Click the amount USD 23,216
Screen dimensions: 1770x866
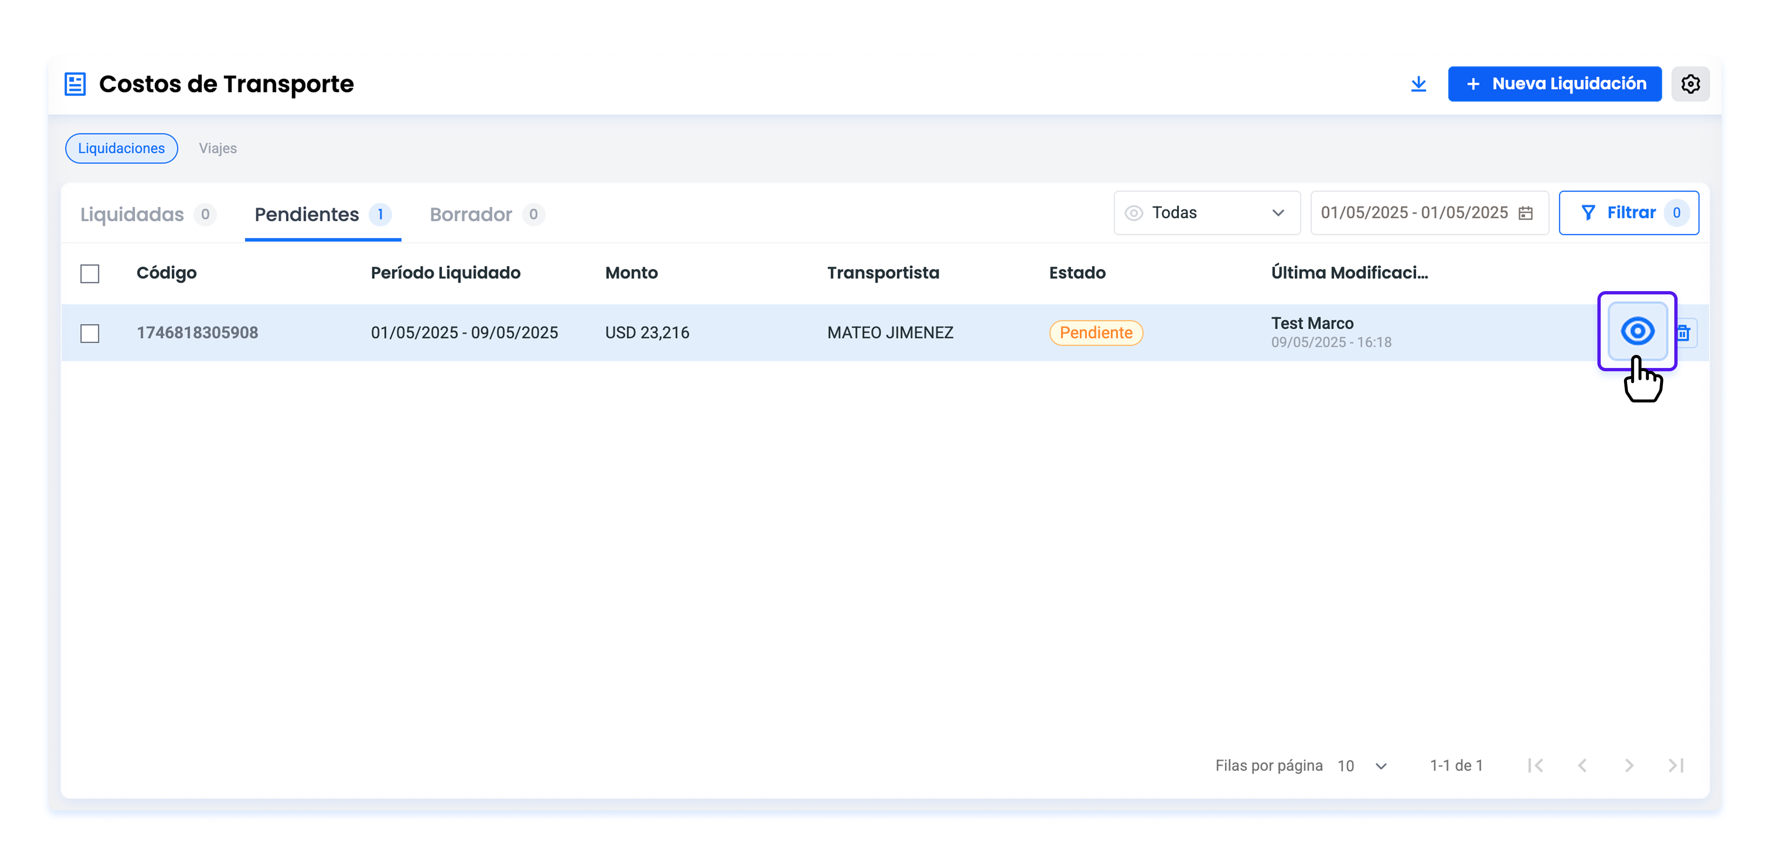pyautogui.click(x=647, y=332)
